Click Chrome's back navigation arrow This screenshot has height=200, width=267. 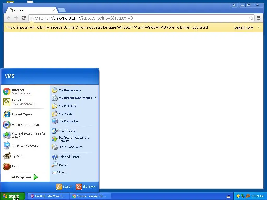tap(8, 18)
